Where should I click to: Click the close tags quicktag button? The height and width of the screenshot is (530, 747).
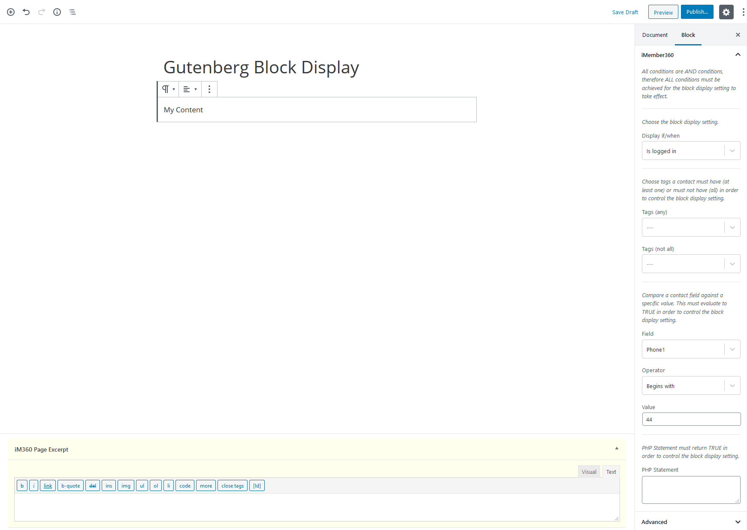(x=232, y=485)
